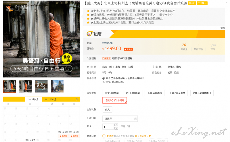The width and height of the screenshot is (230, 142).
Task: Click the 举报 report link
Action: [223, 28]
